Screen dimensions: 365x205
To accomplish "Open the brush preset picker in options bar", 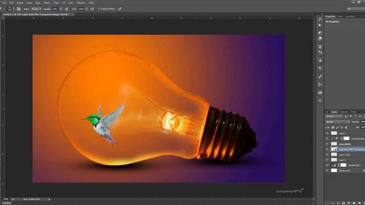I will click(11, 9).
